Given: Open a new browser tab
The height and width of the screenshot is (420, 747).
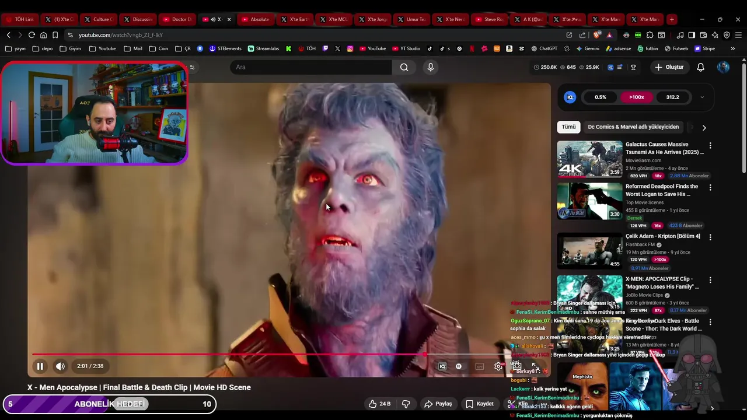Looking at the screenshot, I should point(672,19).
